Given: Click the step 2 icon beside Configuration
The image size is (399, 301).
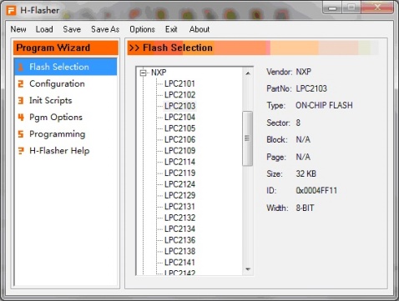Looking at the screenshot, I should pos(21,83).
